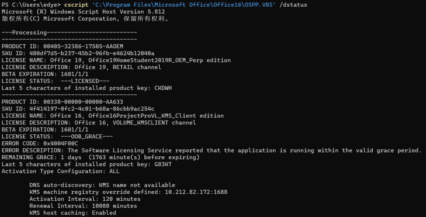Click the product key characters G83KT
The height and width of the screenshot is (217, 426).
tap(163, 164)
